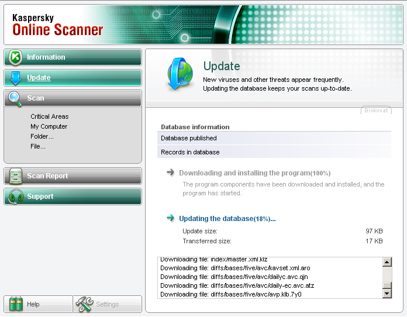Click the gray arrow beside Downloading and installing
Viewport: 407px width, 317px height.
pos(171,172)
